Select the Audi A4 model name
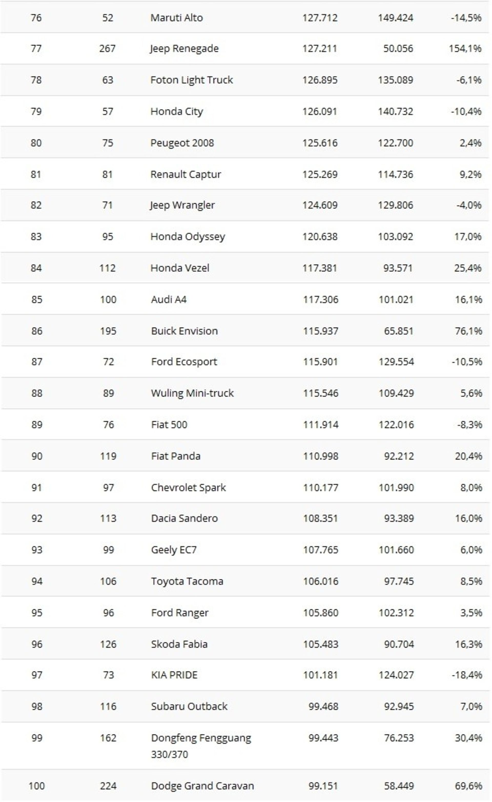492x802 pixels. pos(169,300)
